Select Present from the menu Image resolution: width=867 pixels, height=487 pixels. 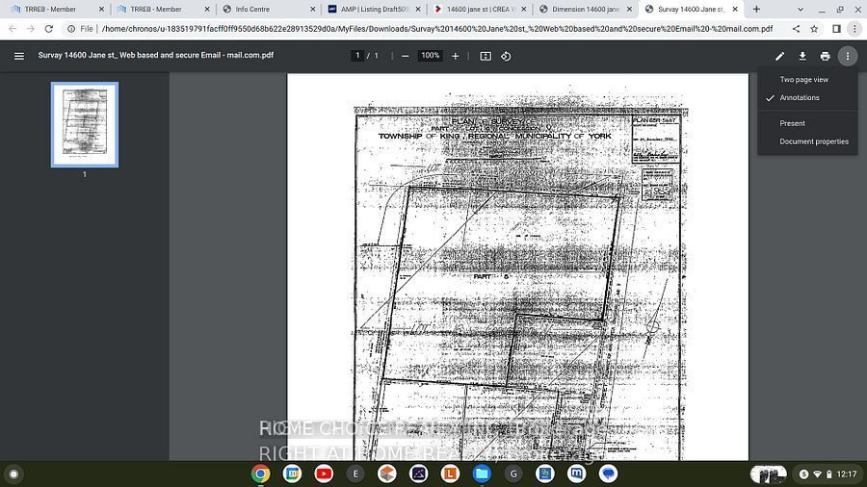(x=792, y=123)
